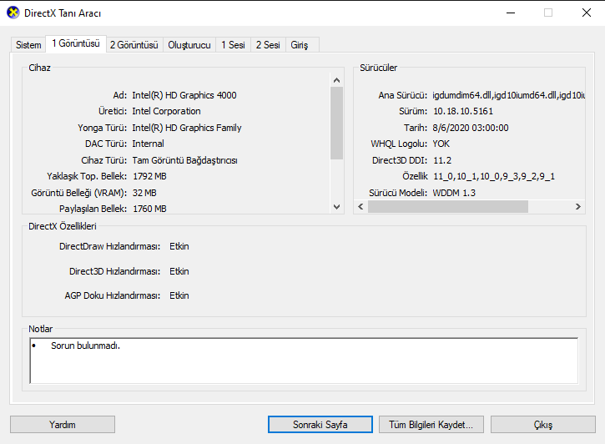Click the 'Intel Corporation' manufacturer value
This screenshot has height=444, width=605.
pos(166,111)
